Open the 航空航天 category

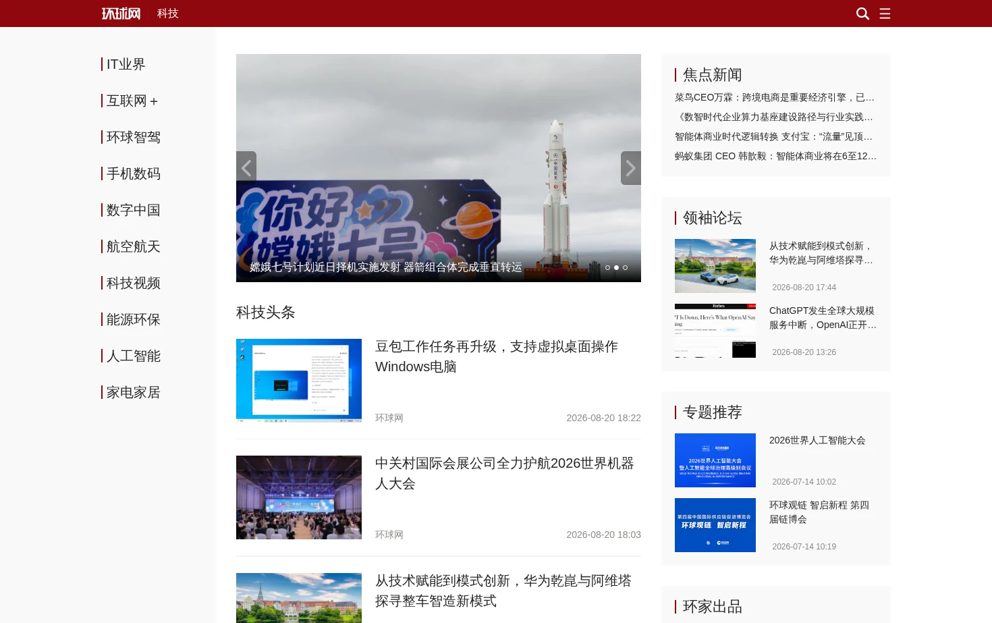(x=133, y=246)
